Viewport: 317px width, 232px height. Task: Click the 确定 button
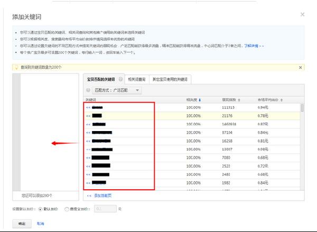pyautogui.click(x=22, y=224)
